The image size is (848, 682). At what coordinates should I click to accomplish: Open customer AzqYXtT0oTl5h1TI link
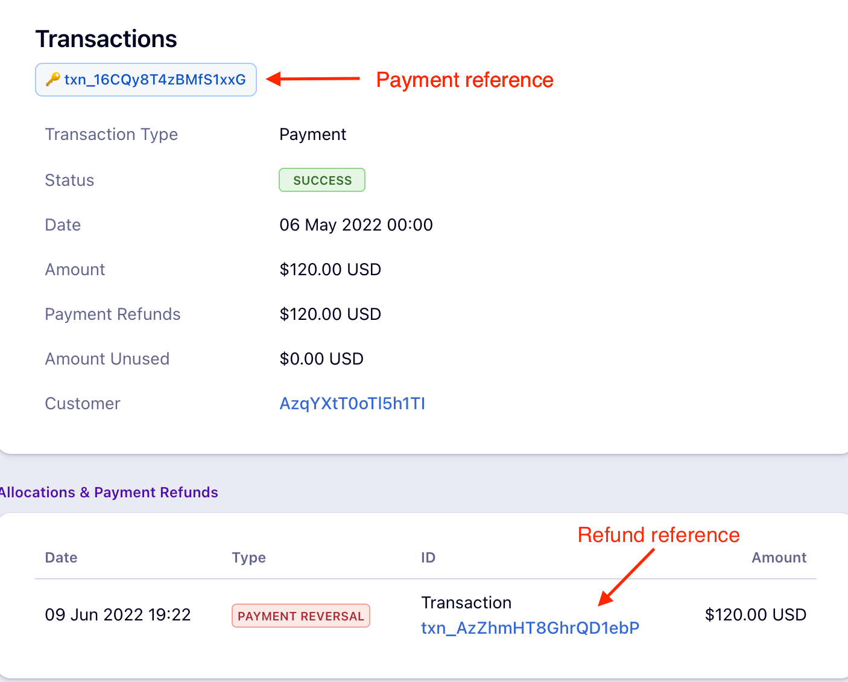click(352, 403)
